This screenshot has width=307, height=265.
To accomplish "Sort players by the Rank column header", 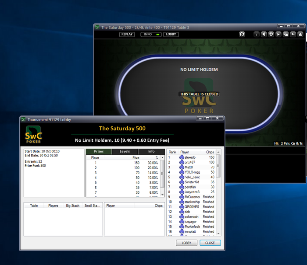I will pyautogui.click(x=172, y=152).
